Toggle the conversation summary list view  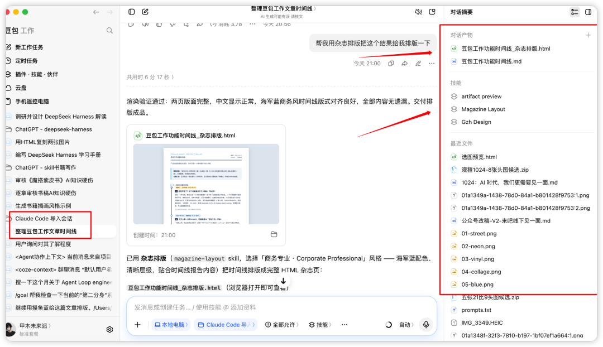coord(575,12)
